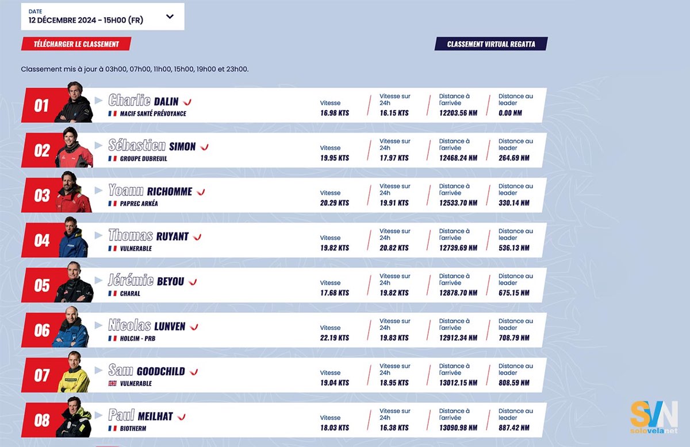The height and width of the screenshot is (447, 690).
Task: Click the French flag next to Charal
Action: pos(113,293)
